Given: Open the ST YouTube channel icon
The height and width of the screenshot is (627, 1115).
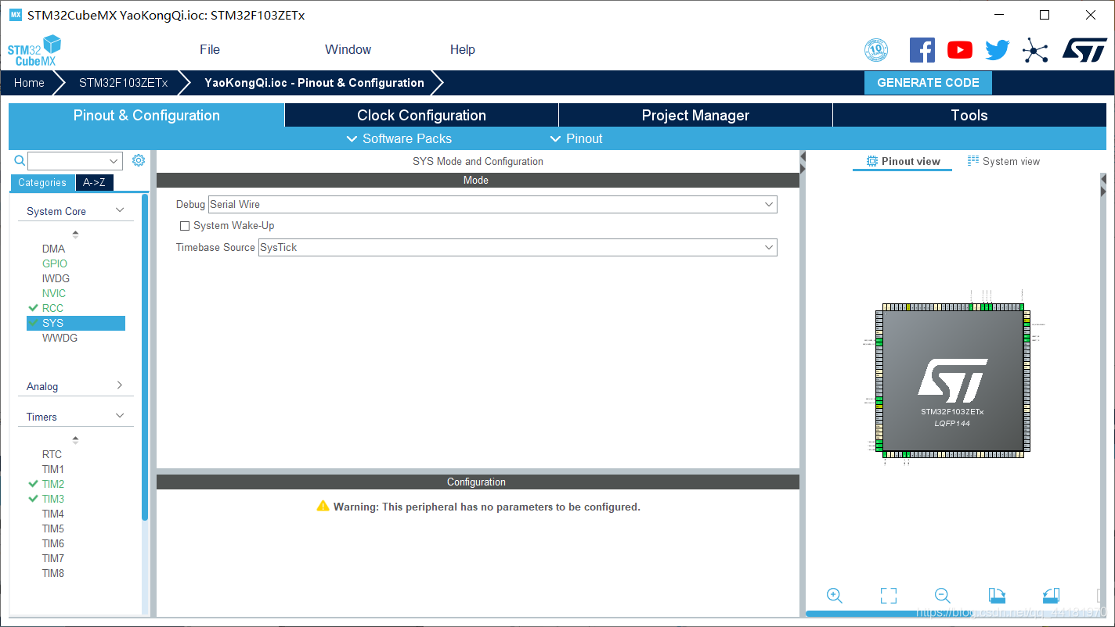Looking at the screenshot, I should click(x=960, y=50).
